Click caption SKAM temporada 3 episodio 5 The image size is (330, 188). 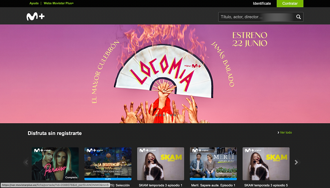point(266,185)
